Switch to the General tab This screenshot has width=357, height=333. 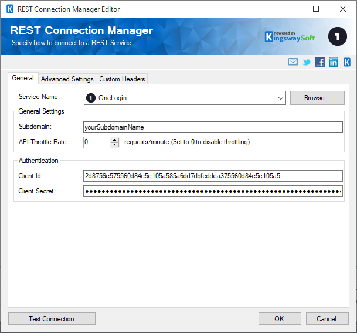(23, 78)
